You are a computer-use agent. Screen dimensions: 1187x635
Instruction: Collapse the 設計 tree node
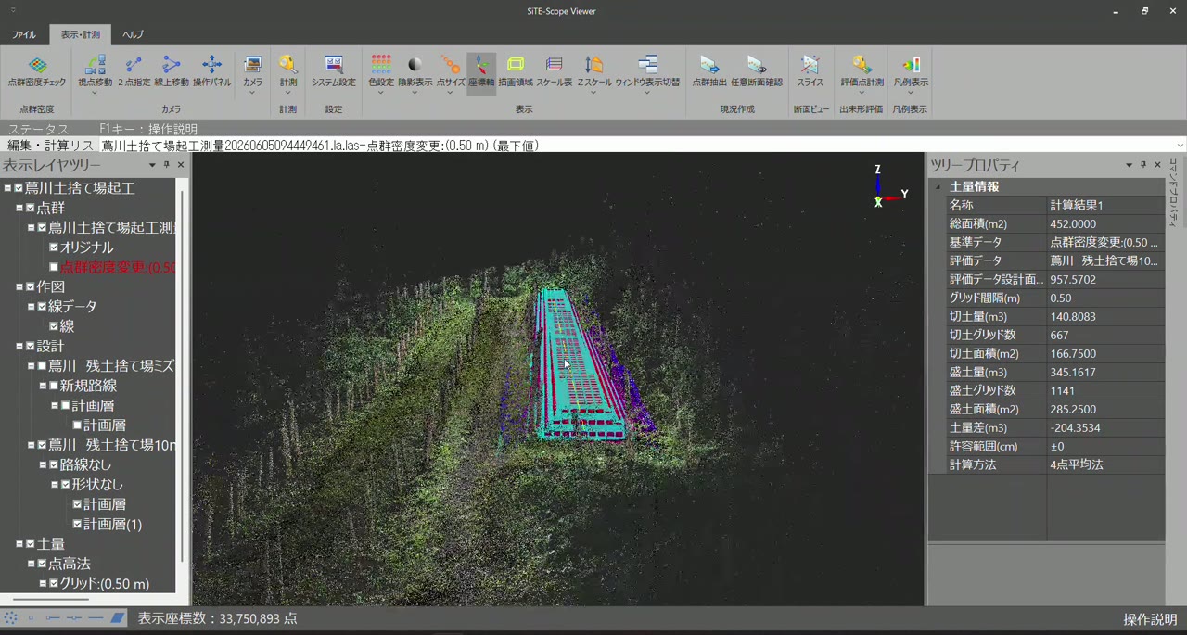[19, 346]
